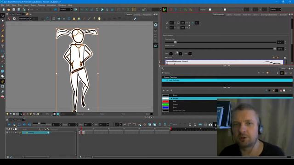This screenshot has width=294, height=165.
Task: Toggle the lock icon in camera toolbar
Action: point(74,19)
